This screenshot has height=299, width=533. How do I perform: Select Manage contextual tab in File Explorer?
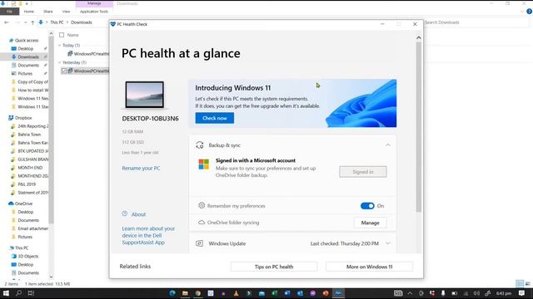[x=94, y=3]
